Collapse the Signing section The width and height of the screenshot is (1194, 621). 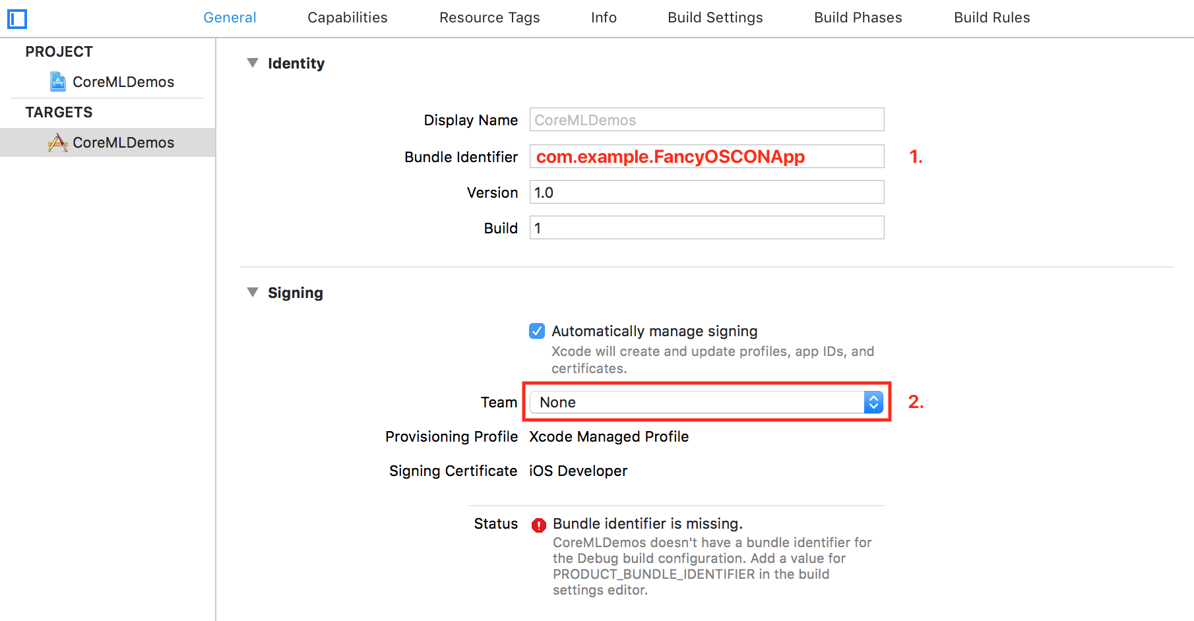(252, 293)
